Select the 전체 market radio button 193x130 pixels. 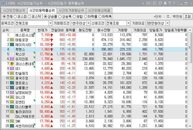(4, 16)
